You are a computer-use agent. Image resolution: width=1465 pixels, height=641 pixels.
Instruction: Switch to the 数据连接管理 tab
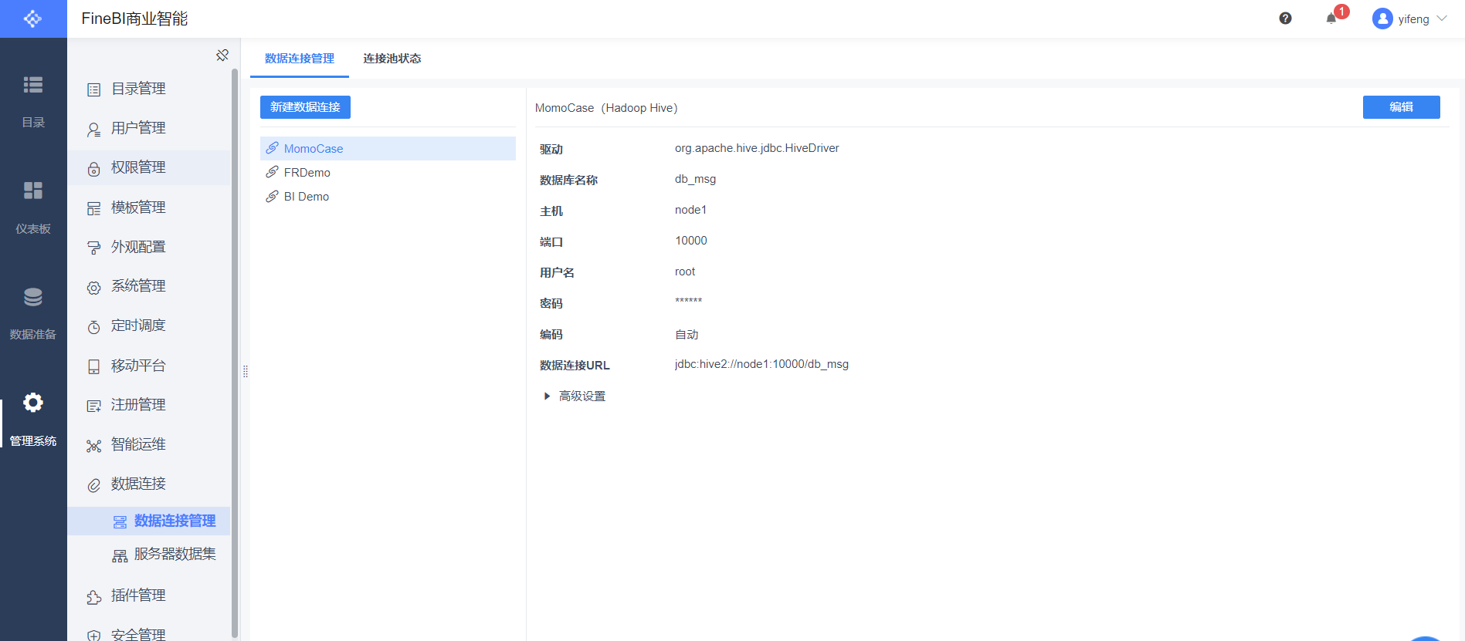[300, 59]
